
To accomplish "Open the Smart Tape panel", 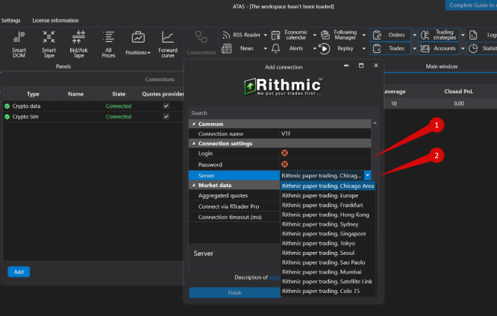I will point(49,44).
